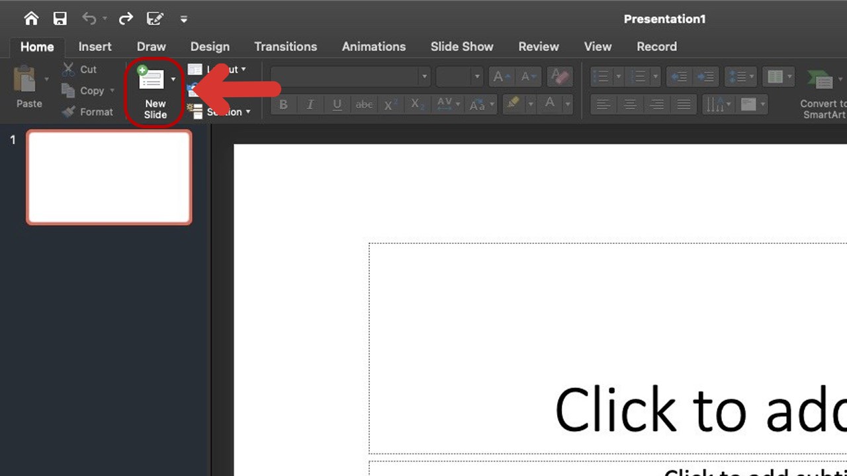This screenshot has height=476, width=847.
Task: Switch to the Insert tab
Action: (x=95, y=46)
